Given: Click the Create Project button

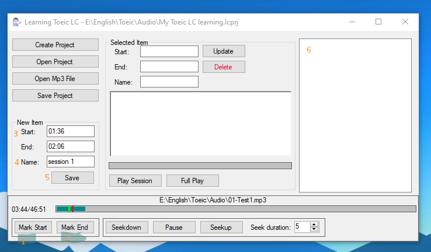Looking at the screenshot, I should tap(55, 45).
